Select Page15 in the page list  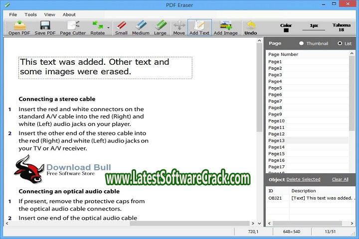click(308, 154)
